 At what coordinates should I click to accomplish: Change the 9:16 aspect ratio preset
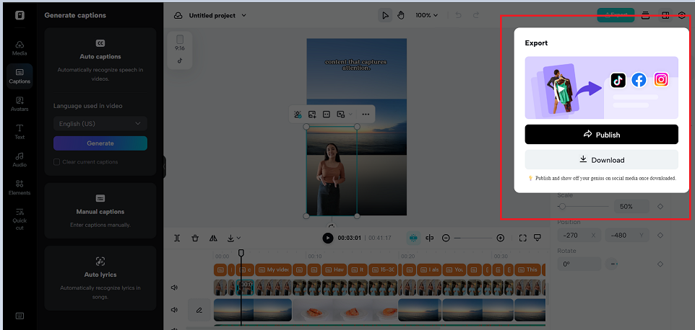(x=179, y=43)
